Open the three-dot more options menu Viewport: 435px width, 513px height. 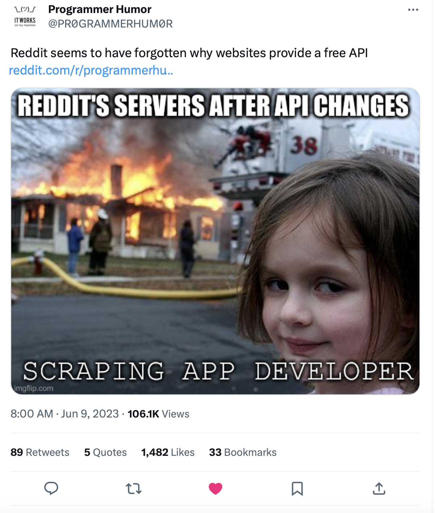(x=413, y=10)
